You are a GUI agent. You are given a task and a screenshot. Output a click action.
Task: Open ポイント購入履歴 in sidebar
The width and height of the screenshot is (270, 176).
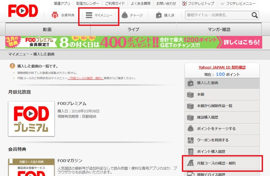coord(222,151)
